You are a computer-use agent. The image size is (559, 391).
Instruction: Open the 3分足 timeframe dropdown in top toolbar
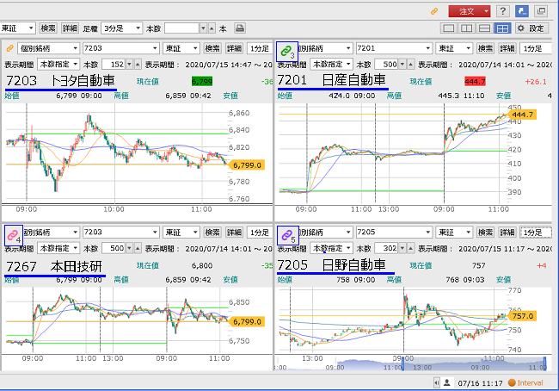coord(121,28)
